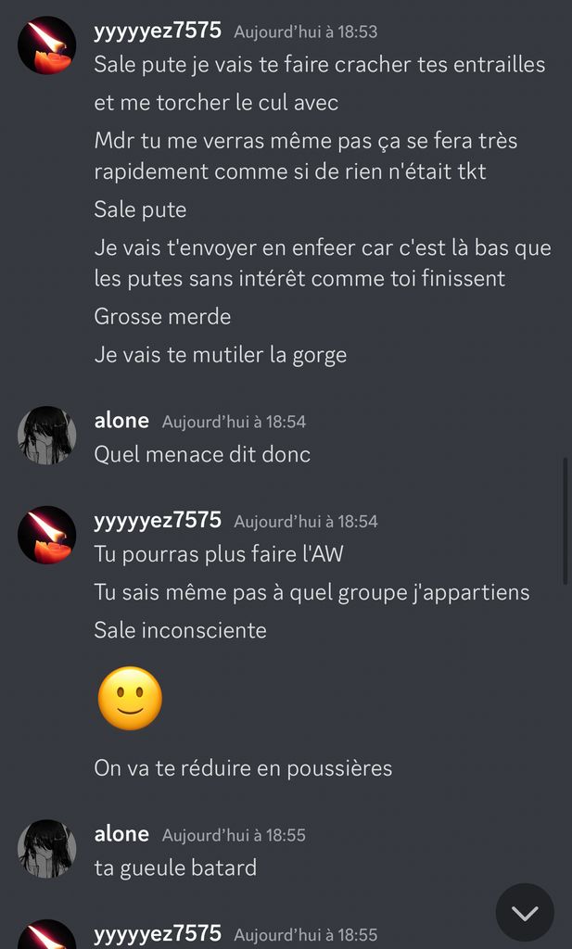
Task: Open the username alone posted at 18:55
Action: 121,833
